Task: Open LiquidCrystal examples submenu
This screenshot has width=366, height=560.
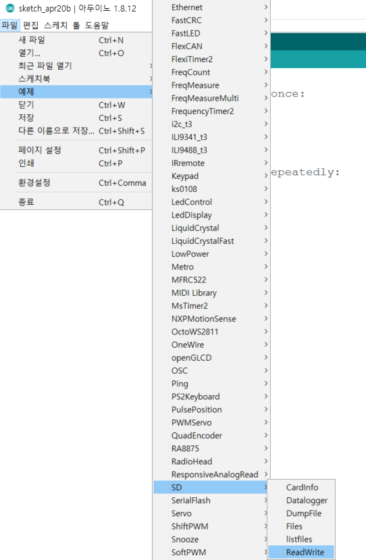Action: click(x=211, y=228)
